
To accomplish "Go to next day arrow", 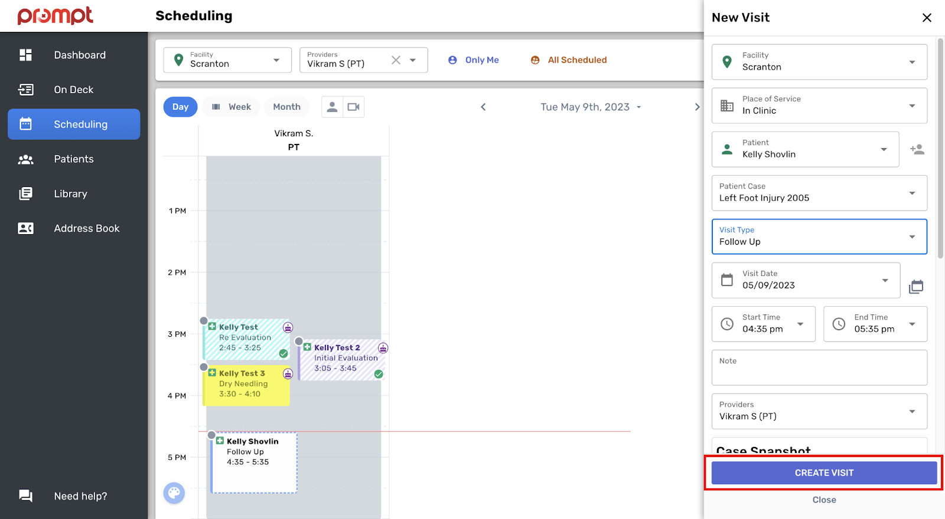I will pos(697,107).
